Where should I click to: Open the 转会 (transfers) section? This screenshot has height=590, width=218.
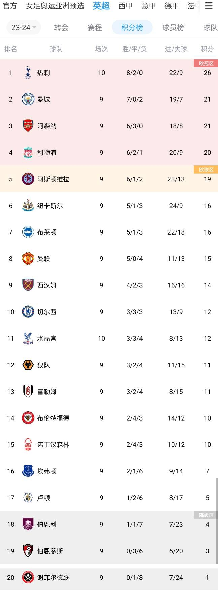(x=61, y=28)
